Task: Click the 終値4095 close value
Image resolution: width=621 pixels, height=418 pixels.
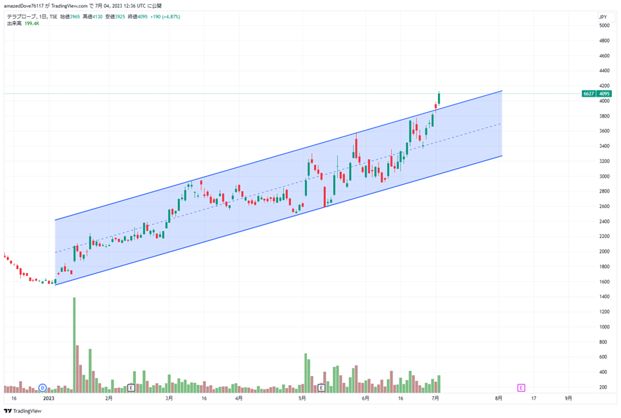Action: [138, 17]
